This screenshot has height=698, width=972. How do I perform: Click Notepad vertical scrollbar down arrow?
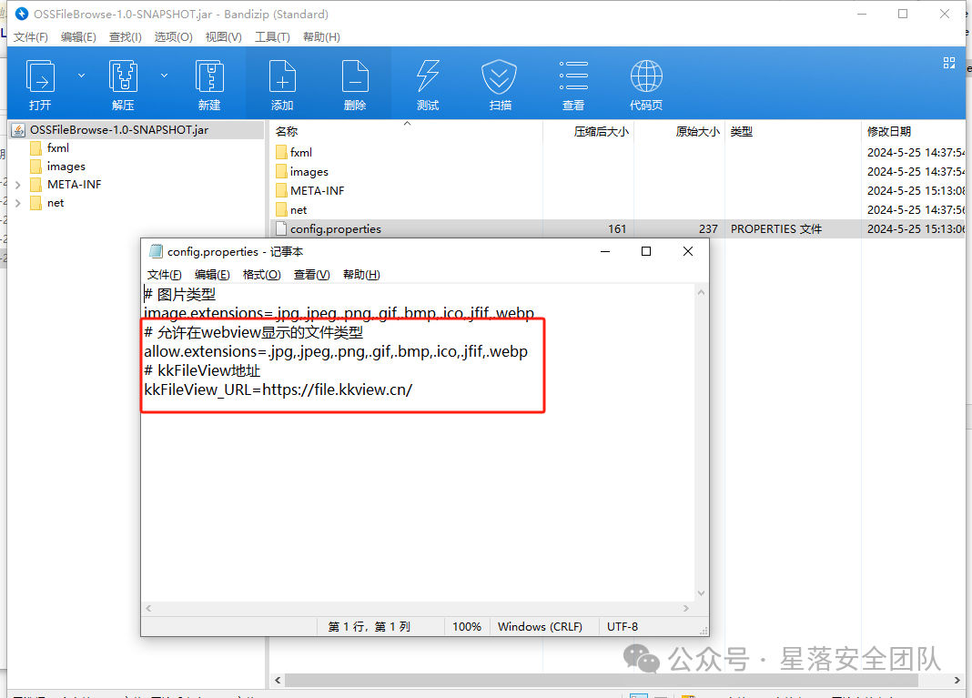coord(701,593)
